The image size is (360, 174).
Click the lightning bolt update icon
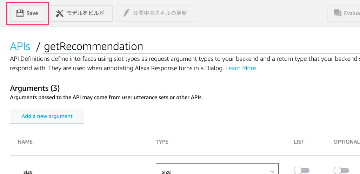point(126,13)
